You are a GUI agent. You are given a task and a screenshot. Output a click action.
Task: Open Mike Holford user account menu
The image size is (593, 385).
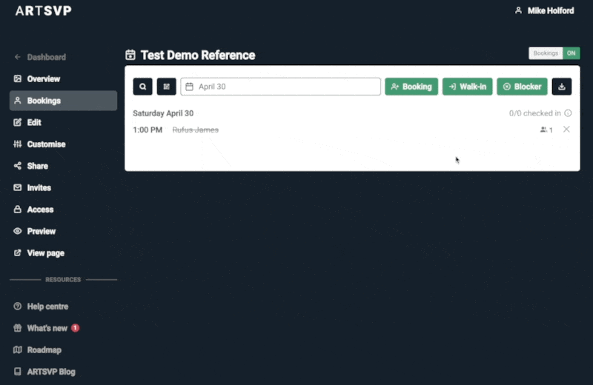point(544,11)
